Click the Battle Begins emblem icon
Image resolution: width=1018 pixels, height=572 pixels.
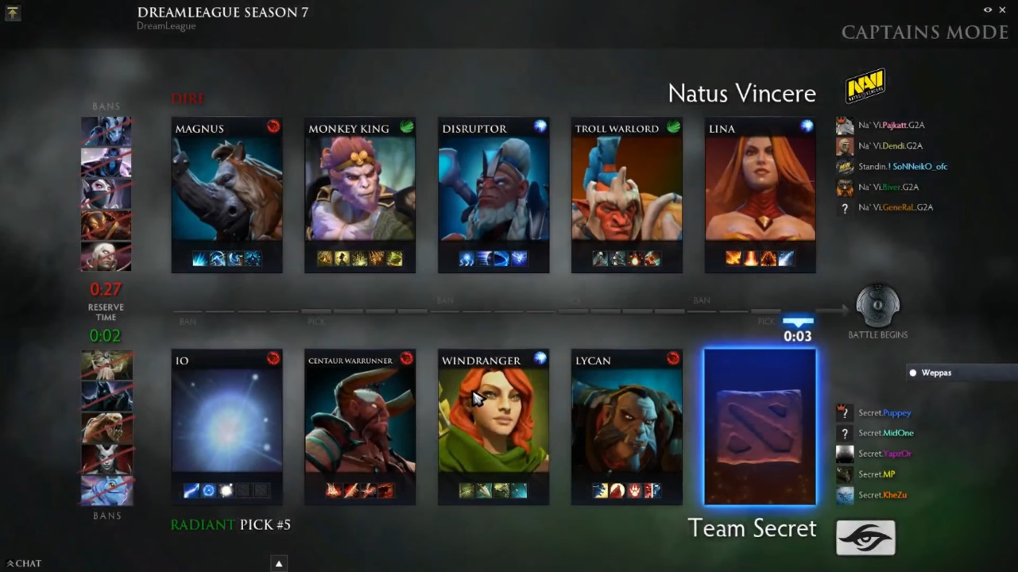coord(877,307)
